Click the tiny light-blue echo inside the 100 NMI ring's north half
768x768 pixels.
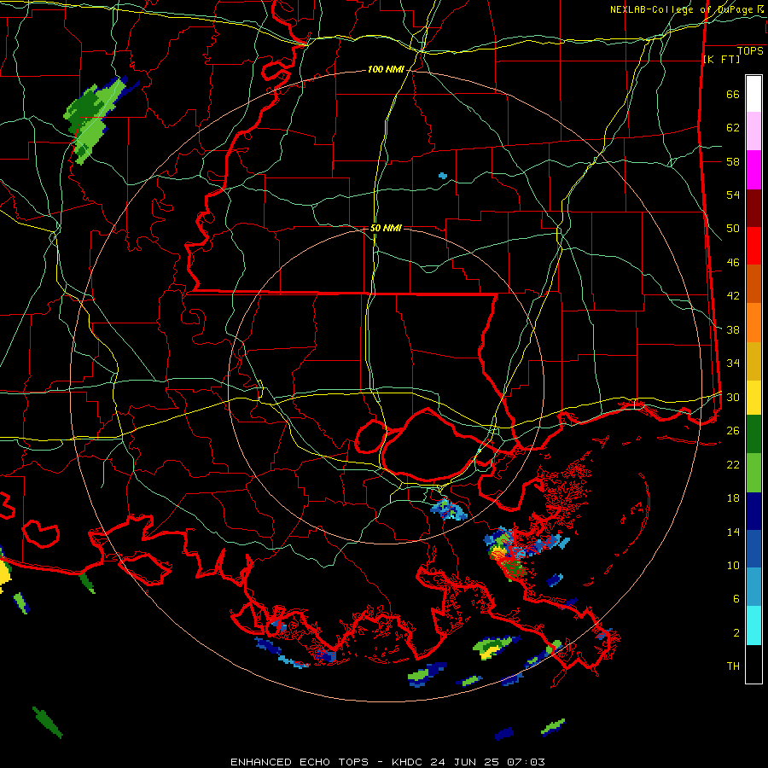click(x=443, y=175)
